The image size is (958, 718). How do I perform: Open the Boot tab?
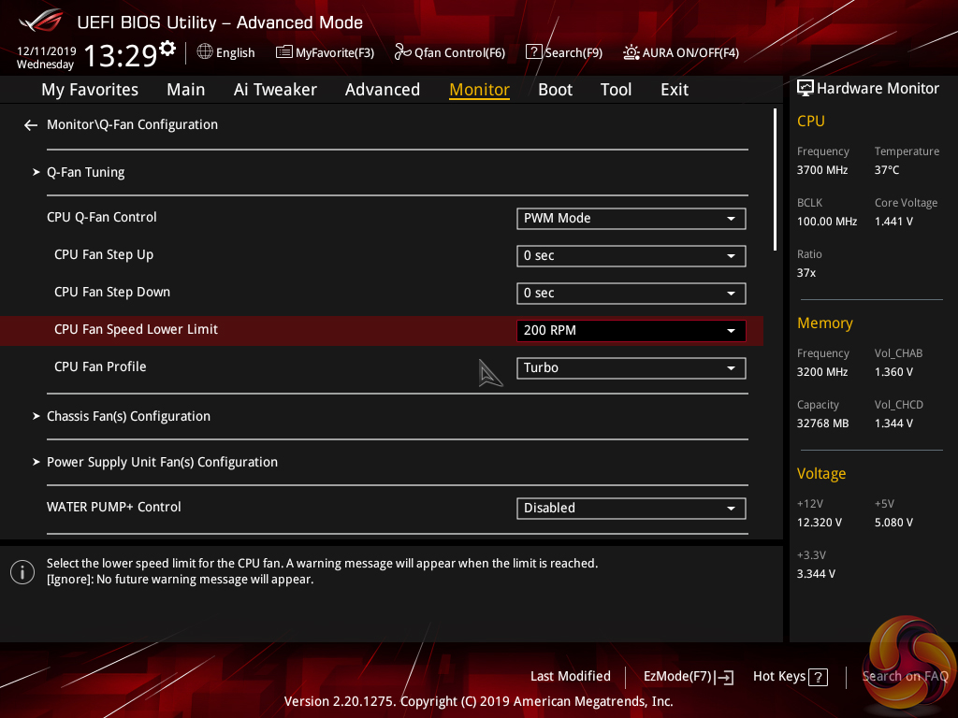point(555,90)
